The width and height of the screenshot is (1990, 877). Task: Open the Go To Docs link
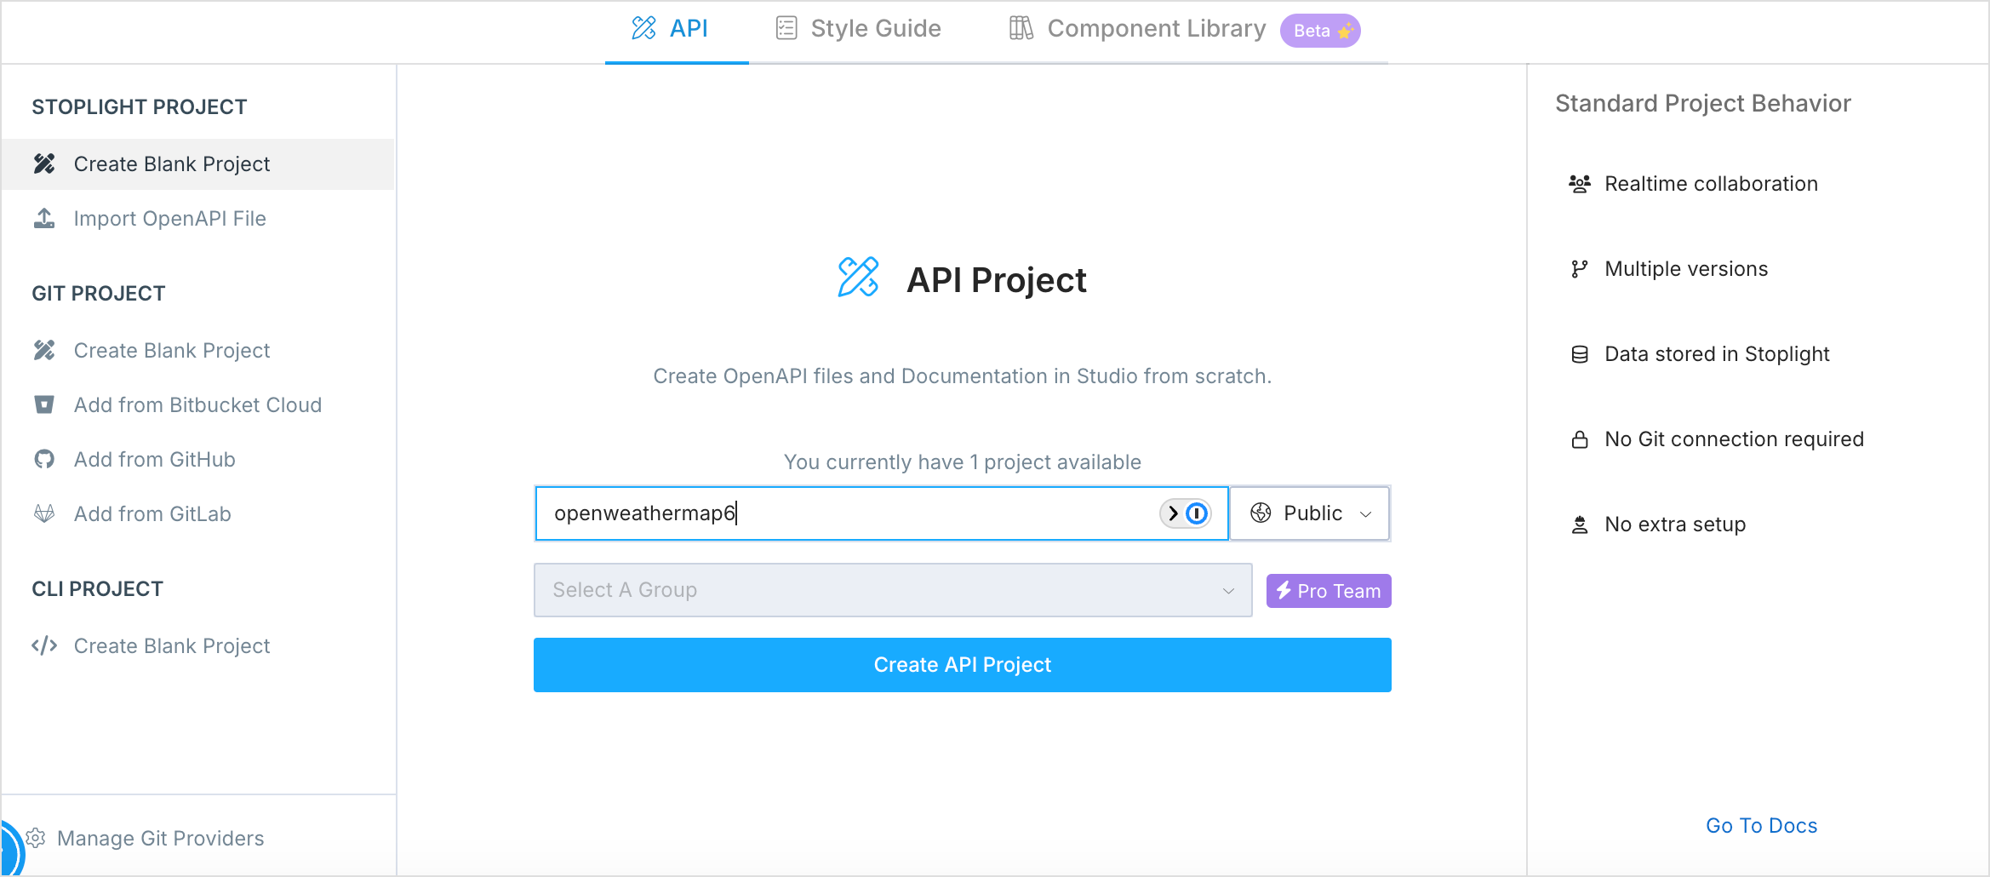pos(1762,826)
